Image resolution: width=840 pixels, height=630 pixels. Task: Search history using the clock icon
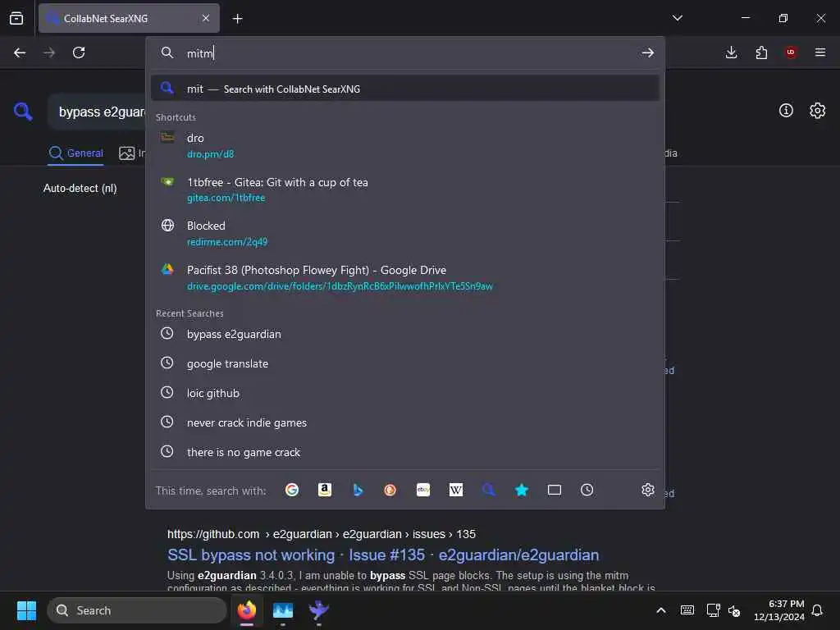pos(587,490)
